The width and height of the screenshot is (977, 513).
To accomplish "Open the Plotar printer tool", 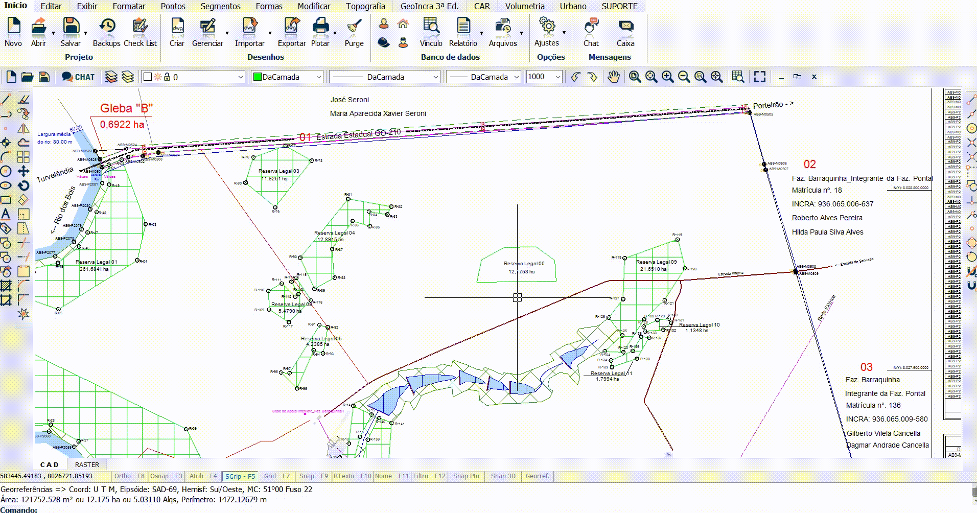I will click(320, 27).
